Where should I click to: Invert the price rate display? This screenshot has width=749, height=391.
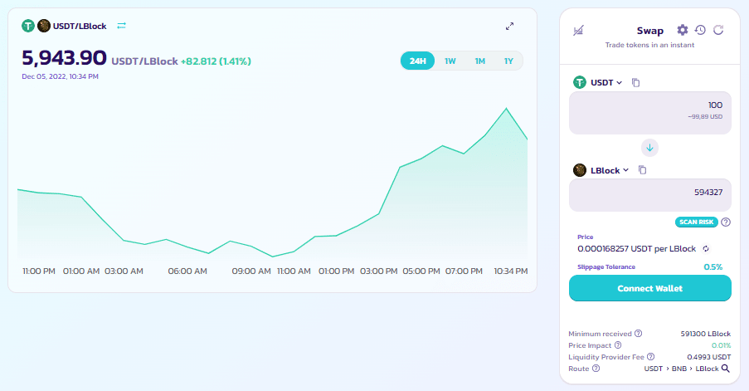point(705,248)
